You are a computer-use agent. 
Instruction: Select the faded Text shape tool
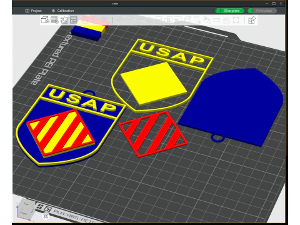197,20
